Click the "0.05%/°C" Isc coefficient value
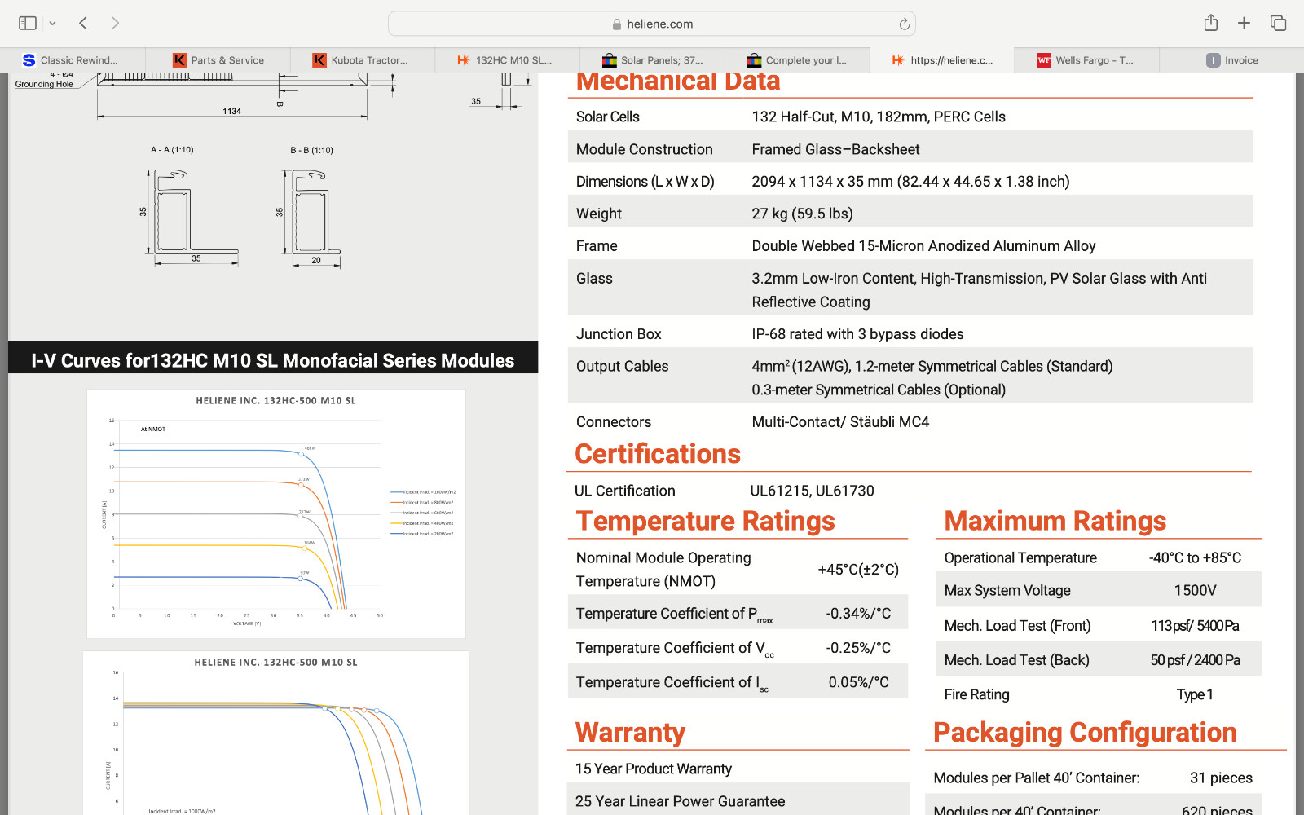The width and height of the screenshot is (1304, 815). coord(858,682)
